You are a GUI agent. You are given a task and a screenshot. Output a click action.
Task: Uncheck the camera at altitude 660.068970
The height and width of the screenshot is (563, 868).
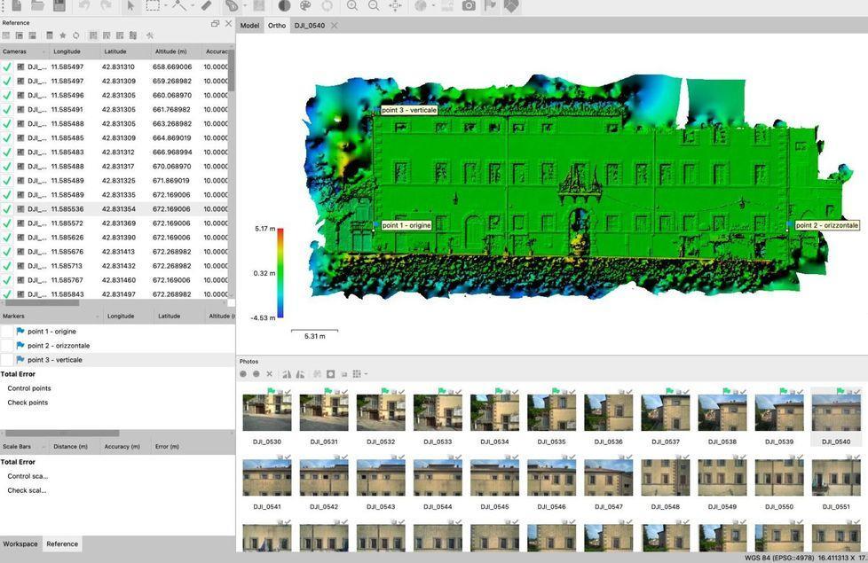[6, 95]
